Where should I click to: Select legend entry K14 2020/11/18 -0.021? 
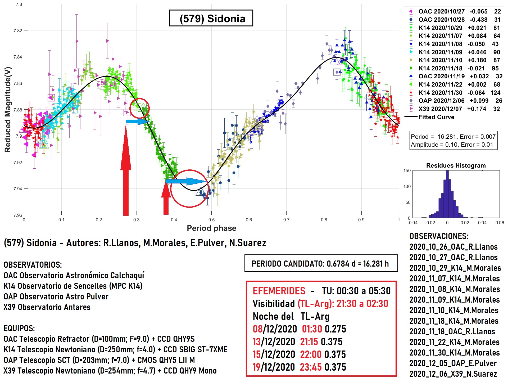(x=454, y=68)
